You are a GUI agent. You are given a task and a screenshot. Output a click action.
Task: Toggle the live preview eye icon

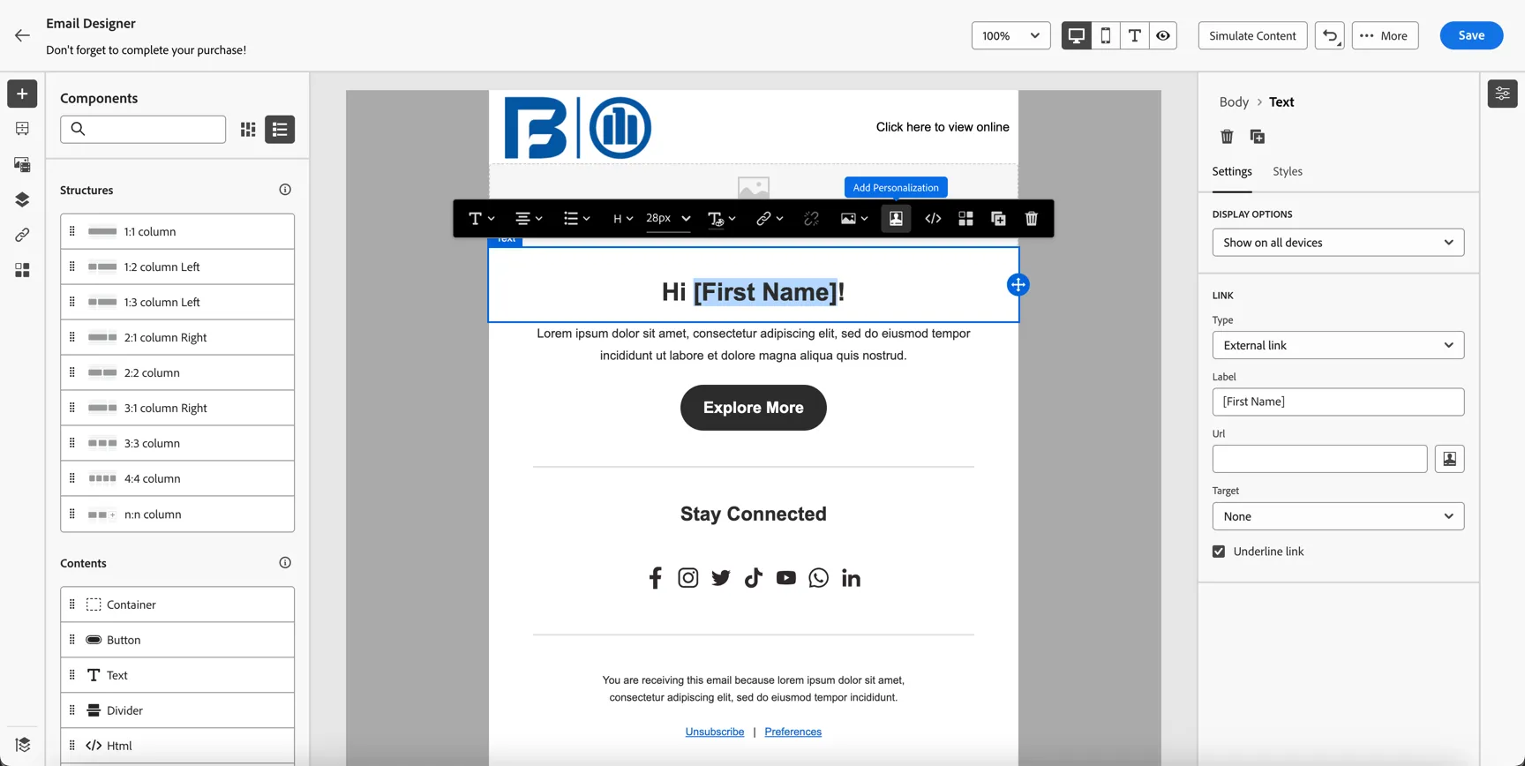coord(1163,35)
